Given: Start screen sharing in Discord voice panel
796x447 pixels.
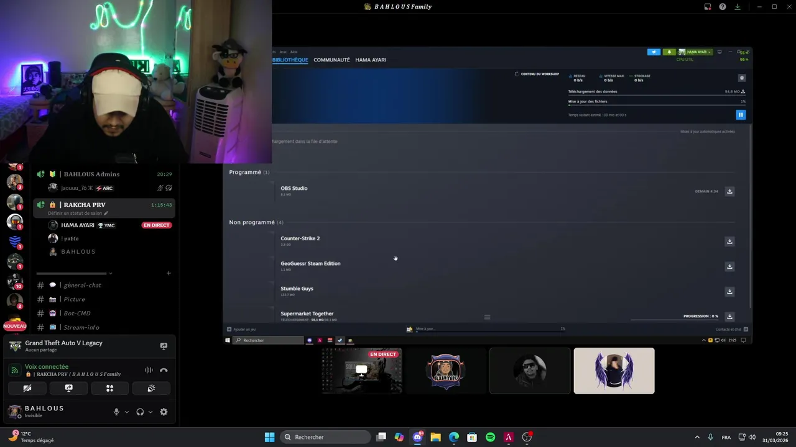Looking at the screenshot, I should (x=68, y=388).
